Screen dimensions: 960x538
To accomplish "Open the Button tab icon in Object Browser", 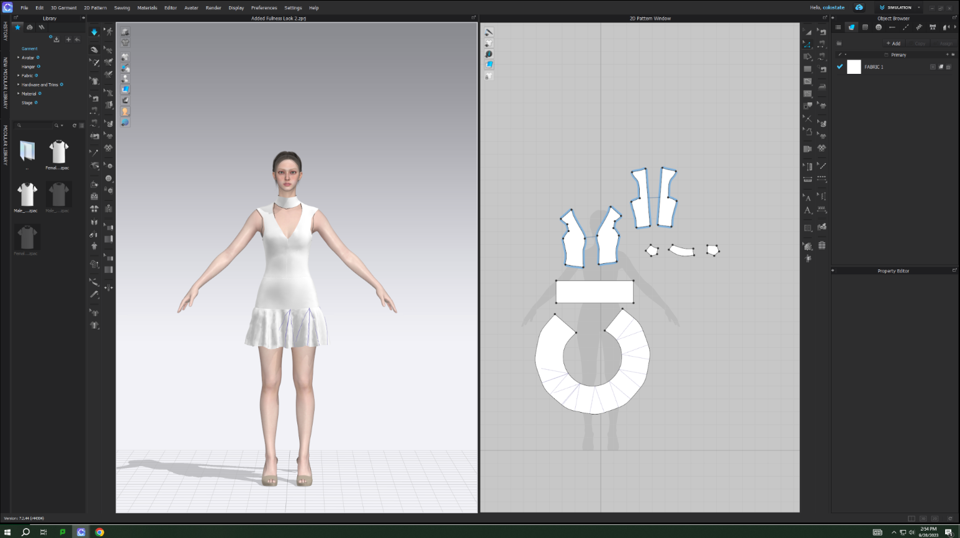I will tap(879, 27).
